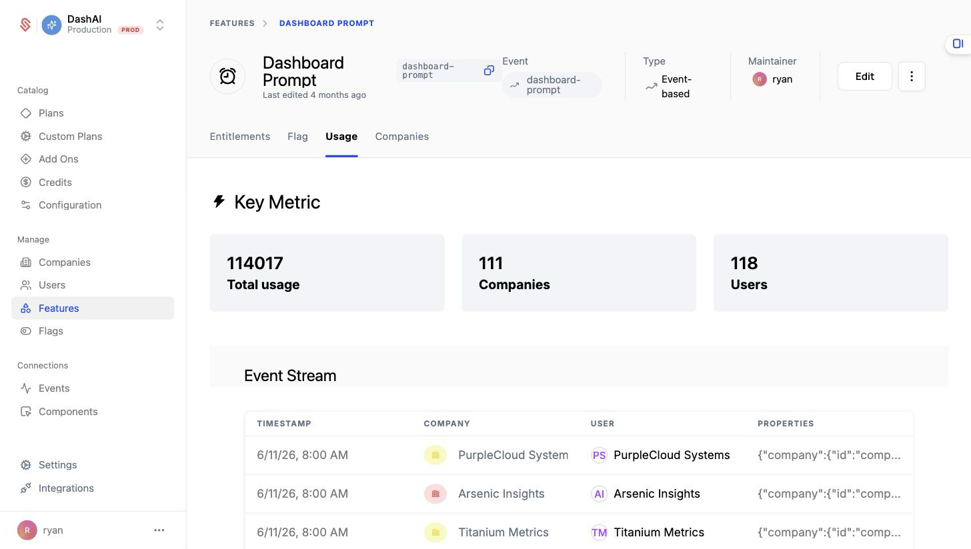Click the Edit button
This screenshot has width=971, height=549.
865,77
